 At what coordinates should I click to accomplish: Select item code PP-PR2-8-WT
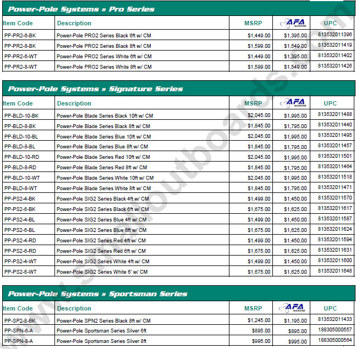20,67
